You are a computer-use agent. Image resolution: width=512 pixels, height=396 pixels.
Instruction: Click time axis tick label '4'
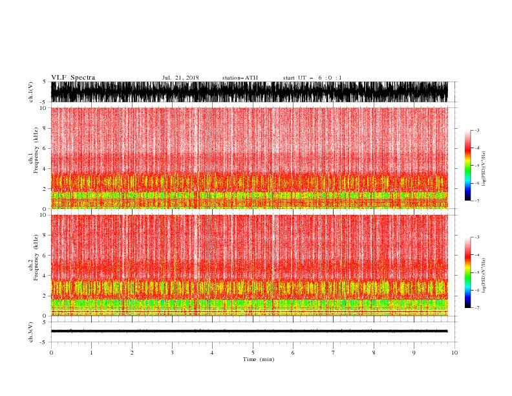212,353
